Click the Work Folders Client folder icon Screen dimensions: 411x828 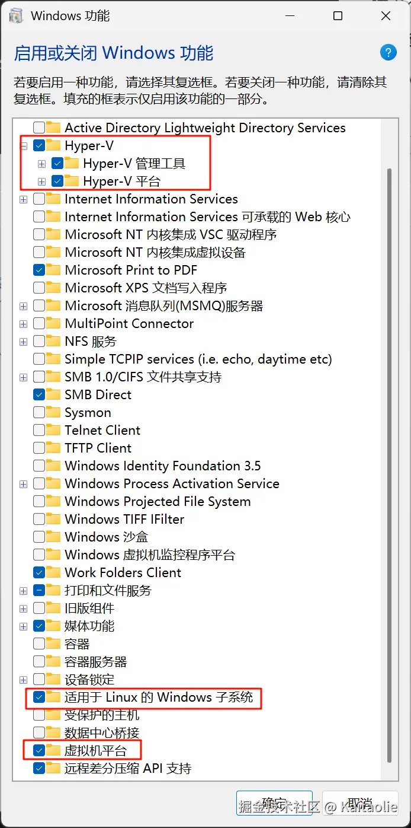[54, 572]
